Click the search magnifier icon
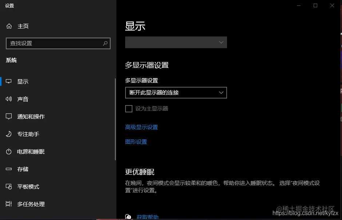Viewport: 342px width, 220px height. (105, 43)
